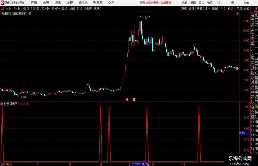The height and width of the screenshot is (166, 258).
Task: Click the 叠加 toolbar button
Action: (192, 8)
